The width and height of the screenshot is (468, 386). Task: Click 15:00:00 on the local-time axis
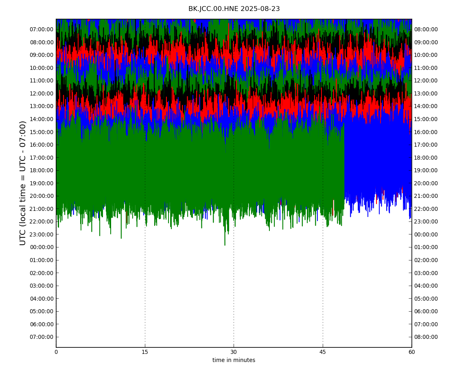[426, 119]
